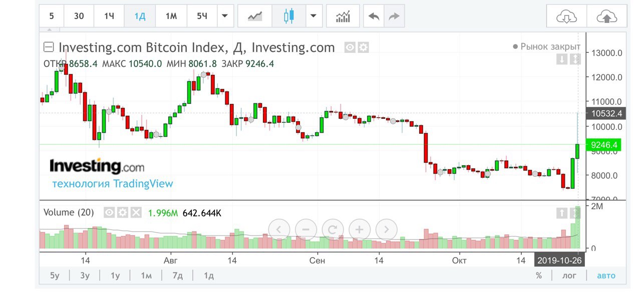The height and width of the screenshot is (295, 641).
Task: Toggle Volume indicator visibility
Action: (x=109, y=213)
